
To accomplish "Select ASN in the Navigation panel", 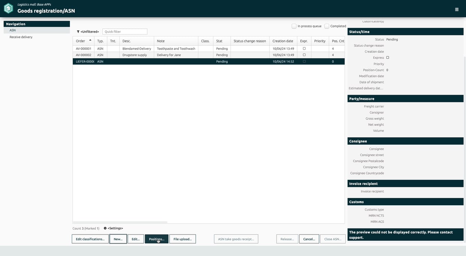I will coord(37,30).
